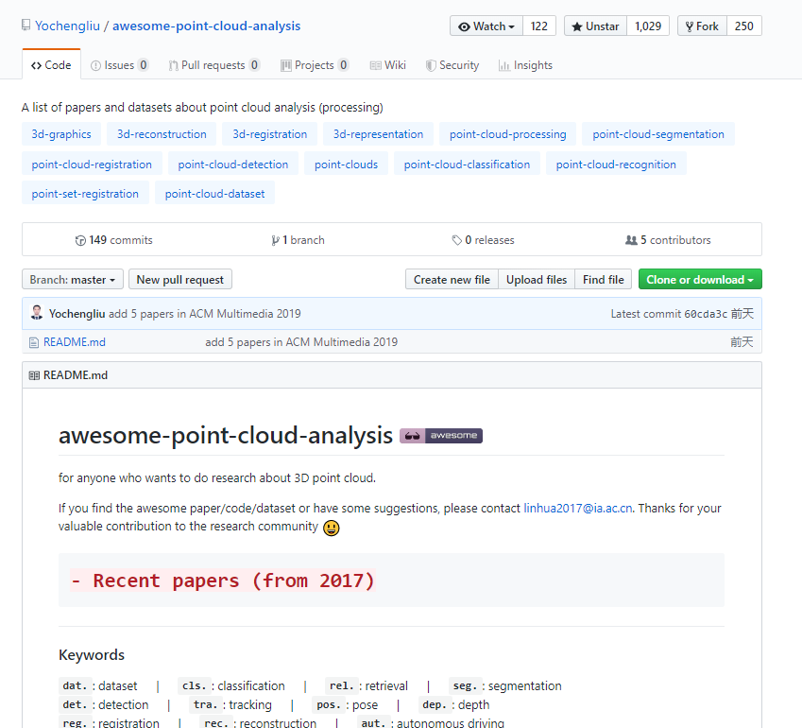802x728 pixels.
Task: Open the Insights tab
Action: (x=526, y=65)
